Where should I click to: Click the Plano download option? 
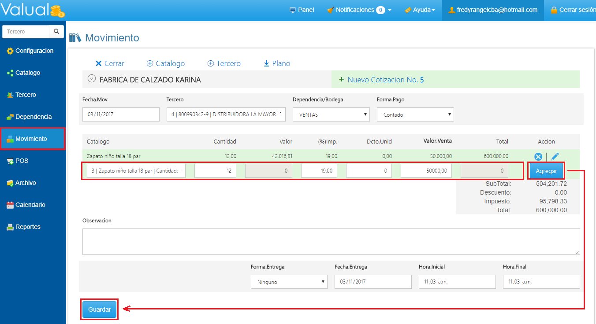tap(277, 63)
